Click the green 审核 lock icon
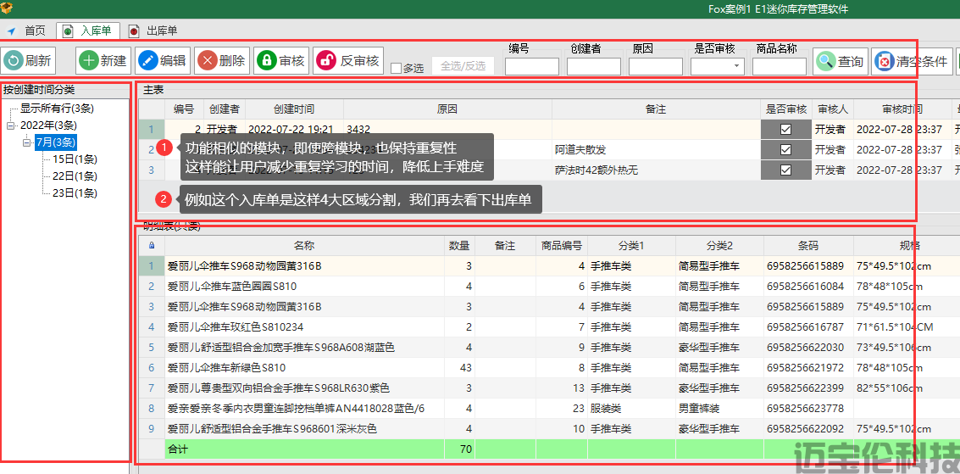Image resolution: width=960 pixels, height=474 pixels. pos(266,61)
